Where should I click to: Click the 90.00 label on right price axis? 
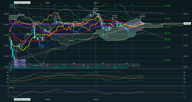185,67
